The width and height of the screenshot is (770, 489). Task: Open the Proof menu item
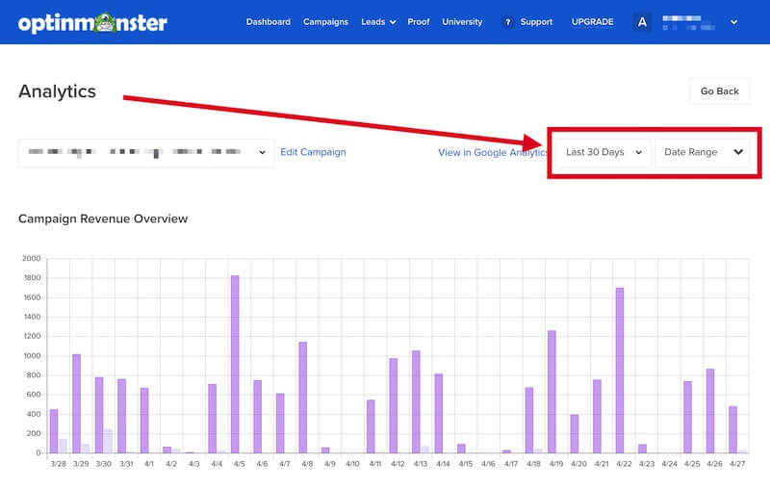(419, 22)
